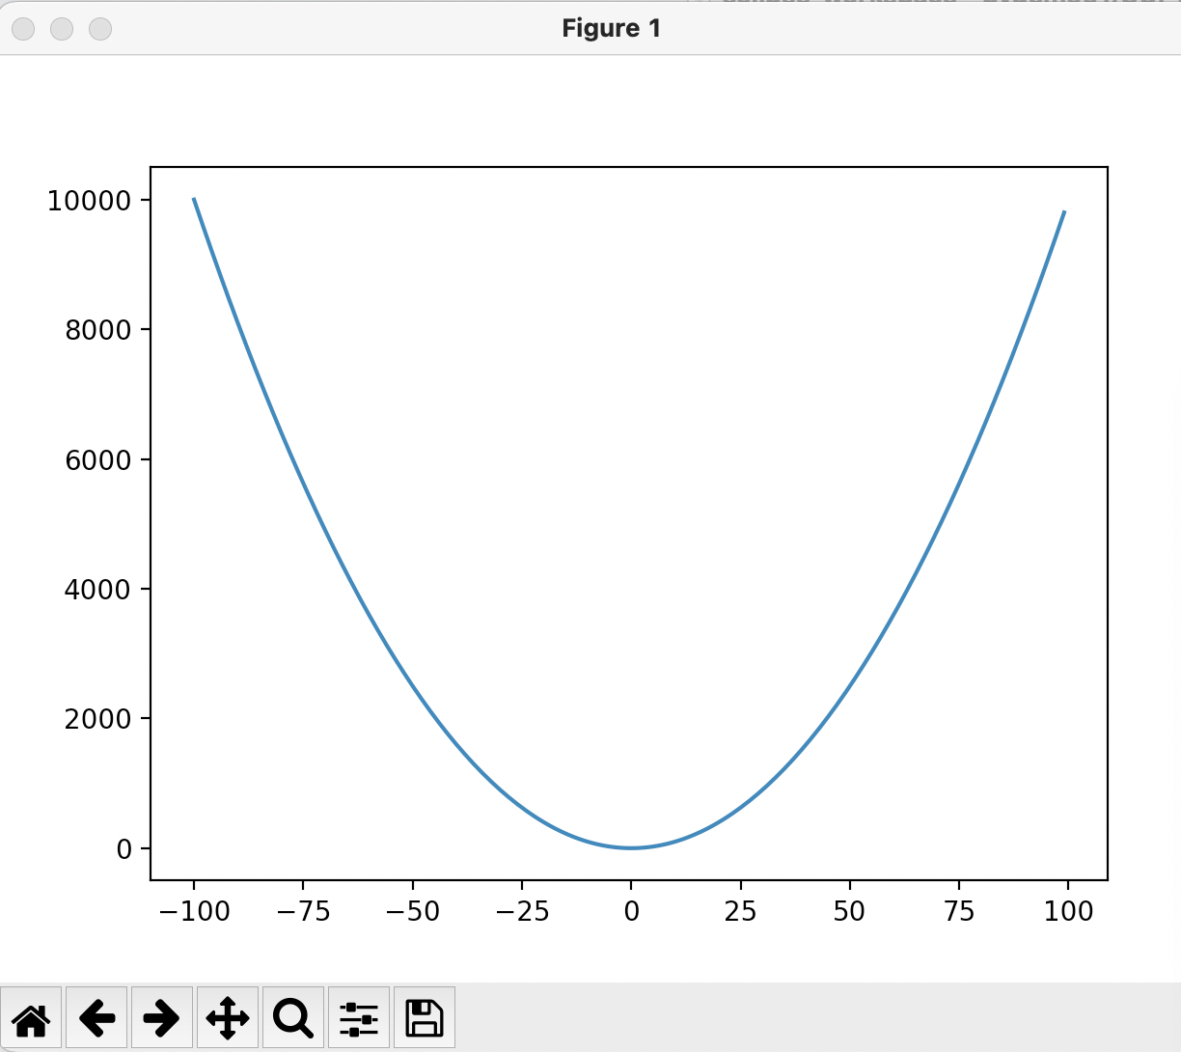The image size is (1181, 1052).
Task: Click the green zoom window button
Action: tap(100, 29)
